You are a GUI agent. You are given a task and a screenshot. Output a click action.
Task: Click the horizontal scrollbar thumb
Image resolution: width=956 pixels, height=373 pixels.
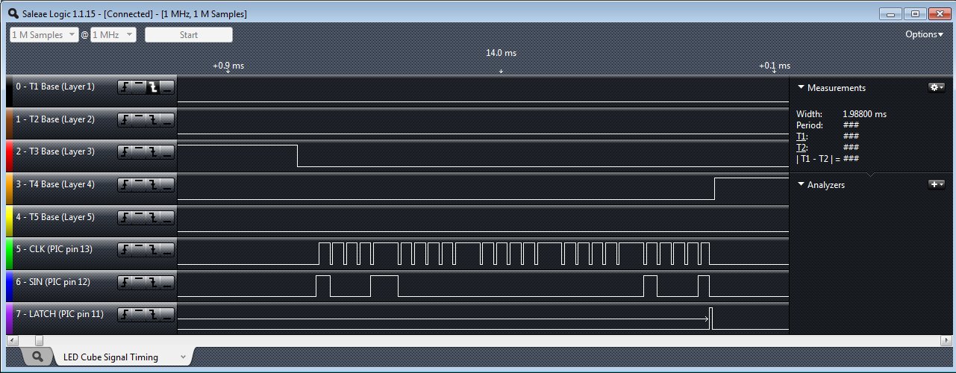pos(39,340)
